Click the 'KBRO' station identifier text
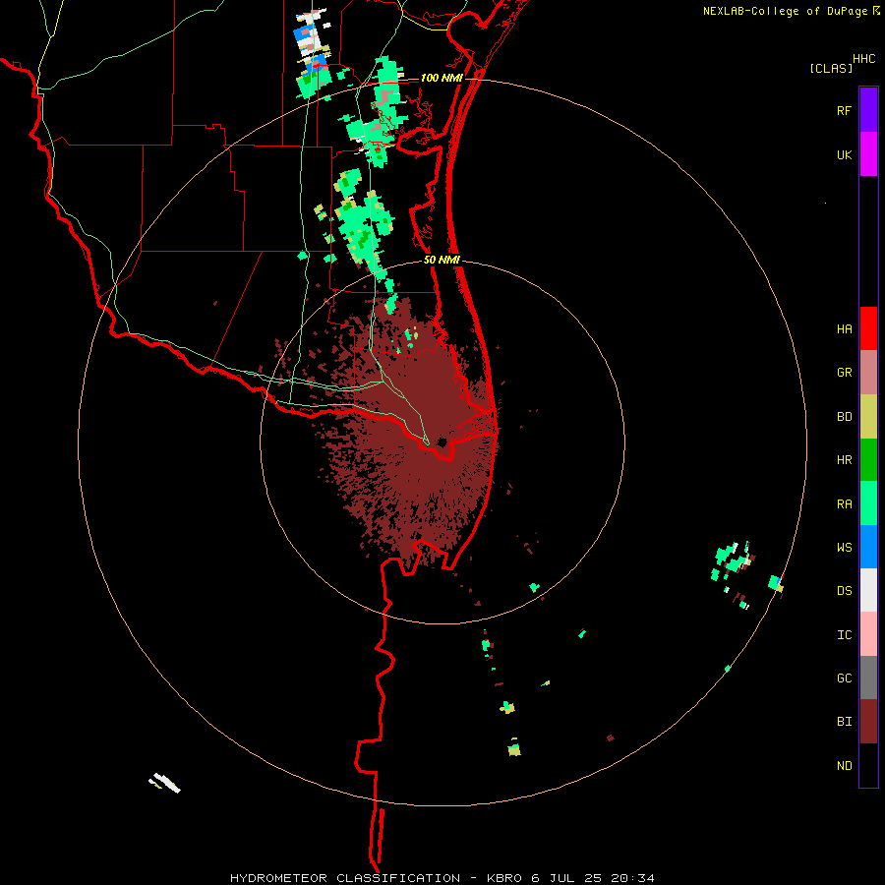885x885 pixels. coord(505,878)
